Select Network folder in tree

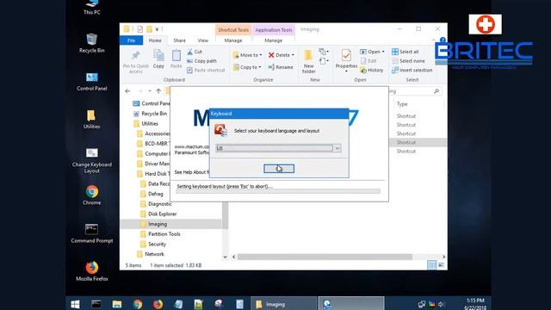[154, 254]
